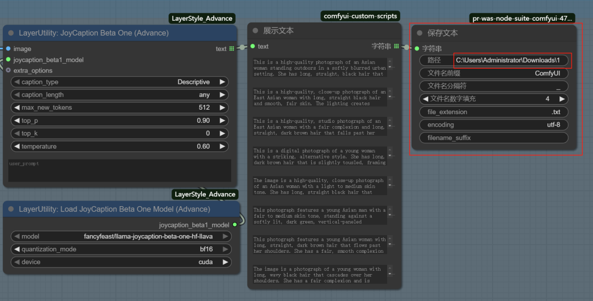
Task: Decrease caption_type with left arrow
Action: click(x=16, y=82)
